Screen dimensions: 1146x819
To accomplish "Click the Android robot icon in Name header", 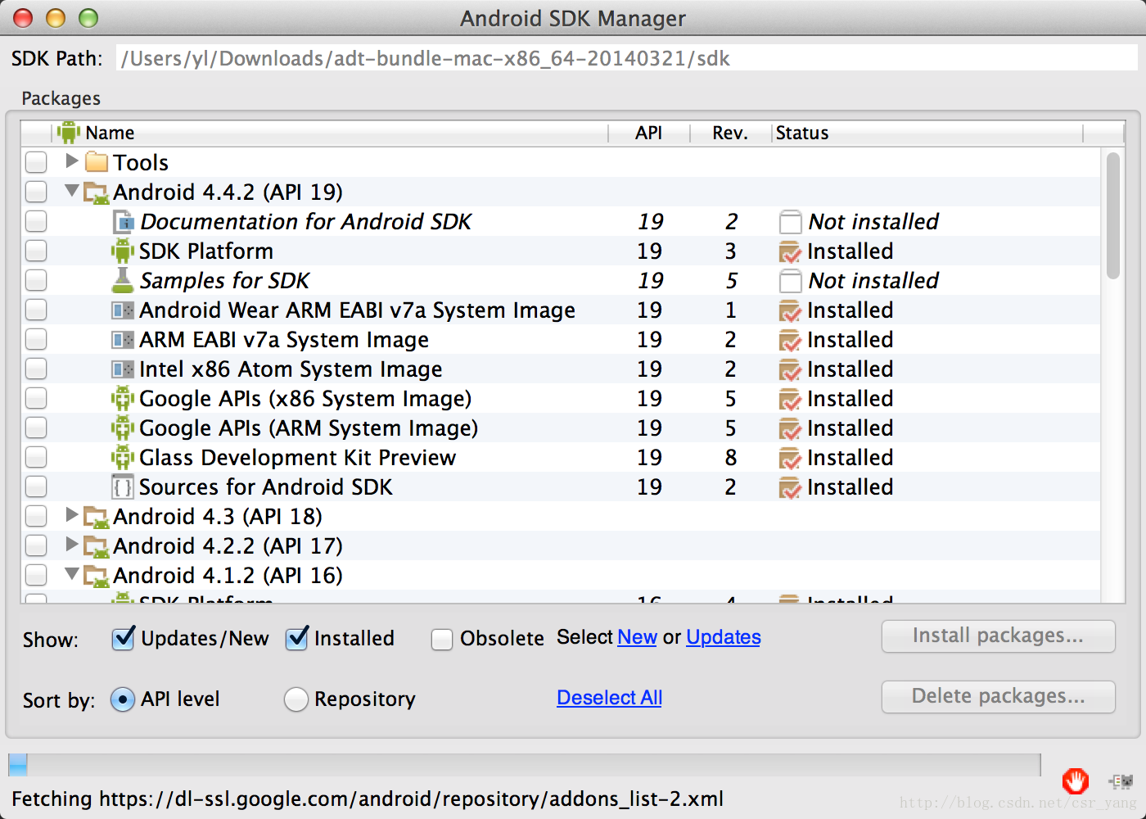I will [69, 132].
